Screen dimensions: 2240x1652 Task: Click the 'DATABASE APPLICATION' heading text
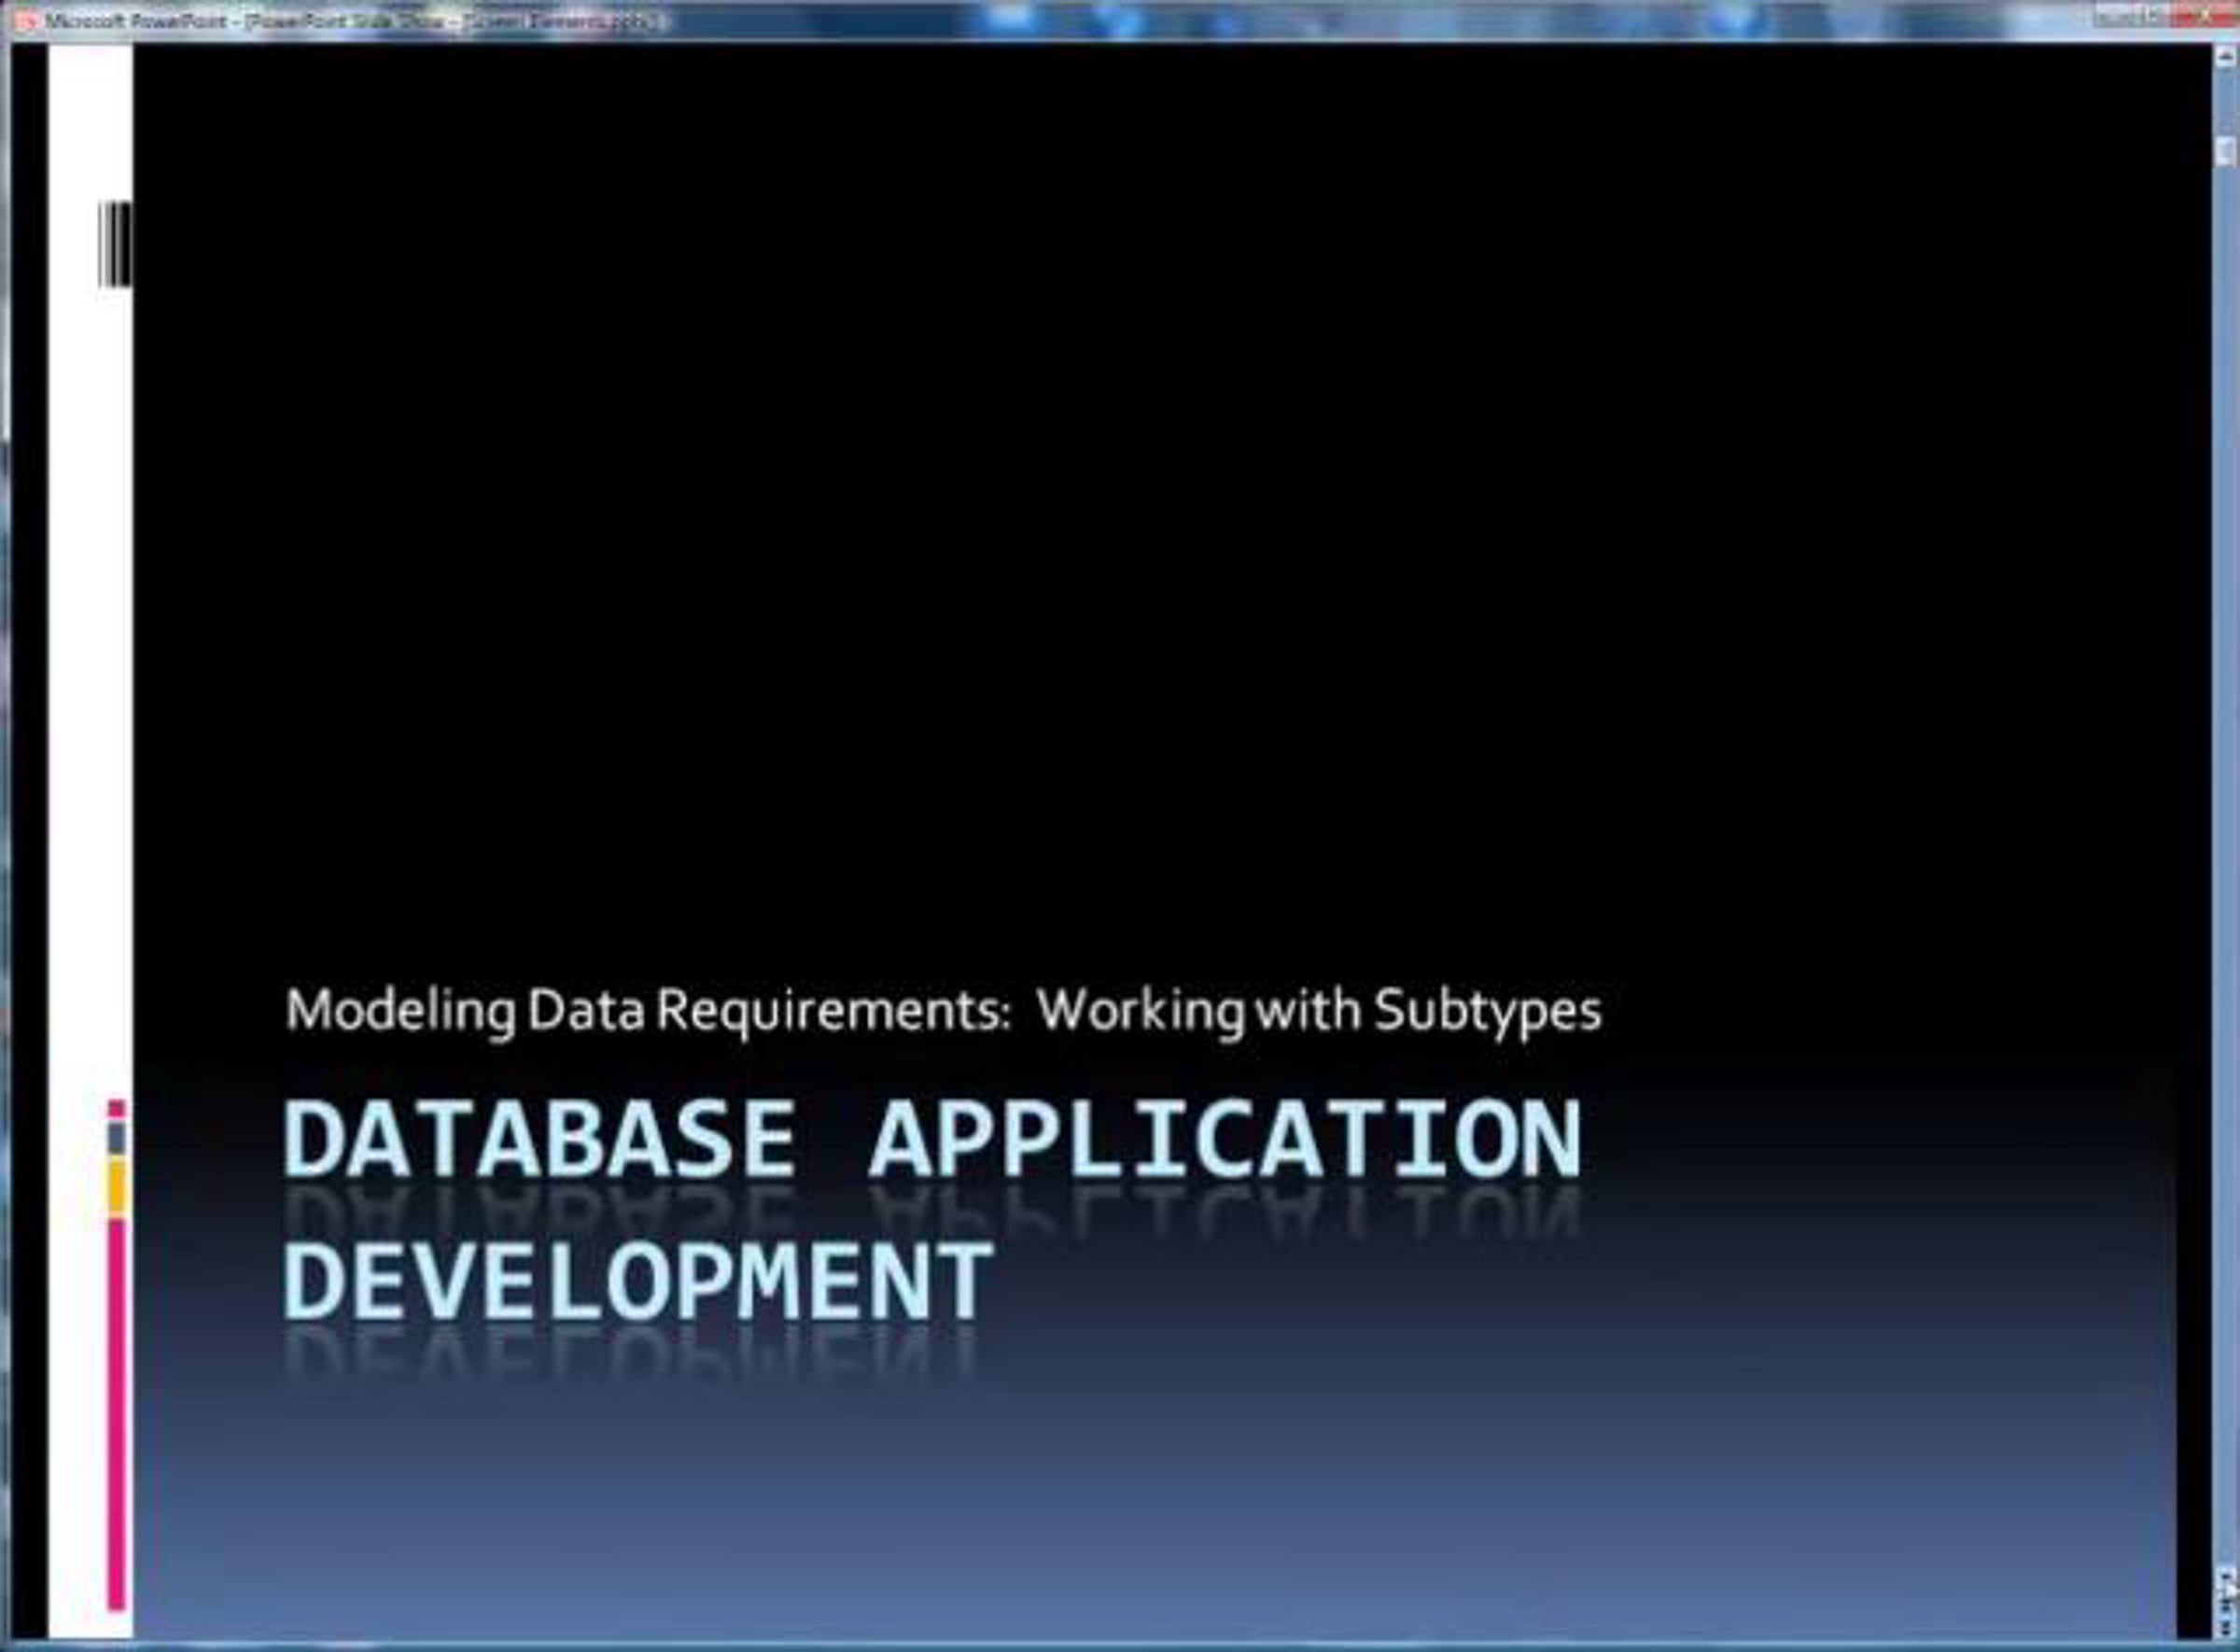[x=932, y=1139]
